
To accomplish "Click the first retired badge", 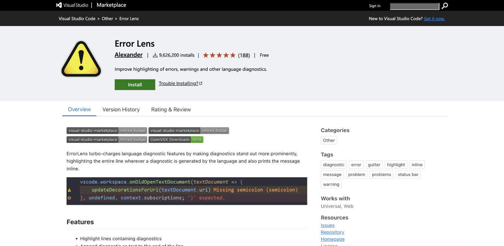I will point(107,131).
